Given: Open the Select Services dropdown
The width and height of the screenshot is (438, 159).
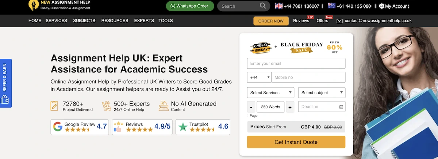Looking at the screenshot, I should (x=270, y=93).
